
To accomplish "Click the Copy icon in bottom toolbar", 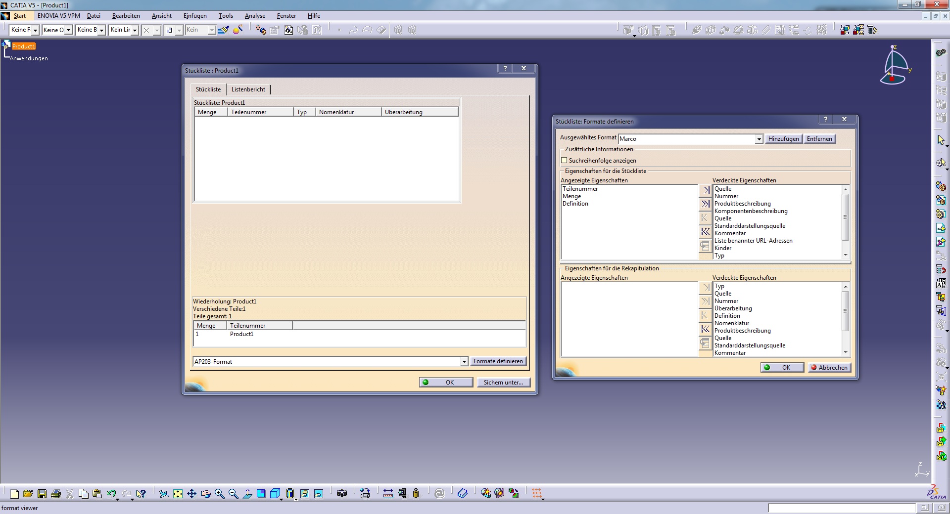I will coord(84,493).
